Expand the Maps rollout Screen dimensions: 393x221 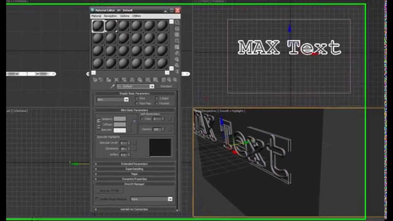point(134,174)
